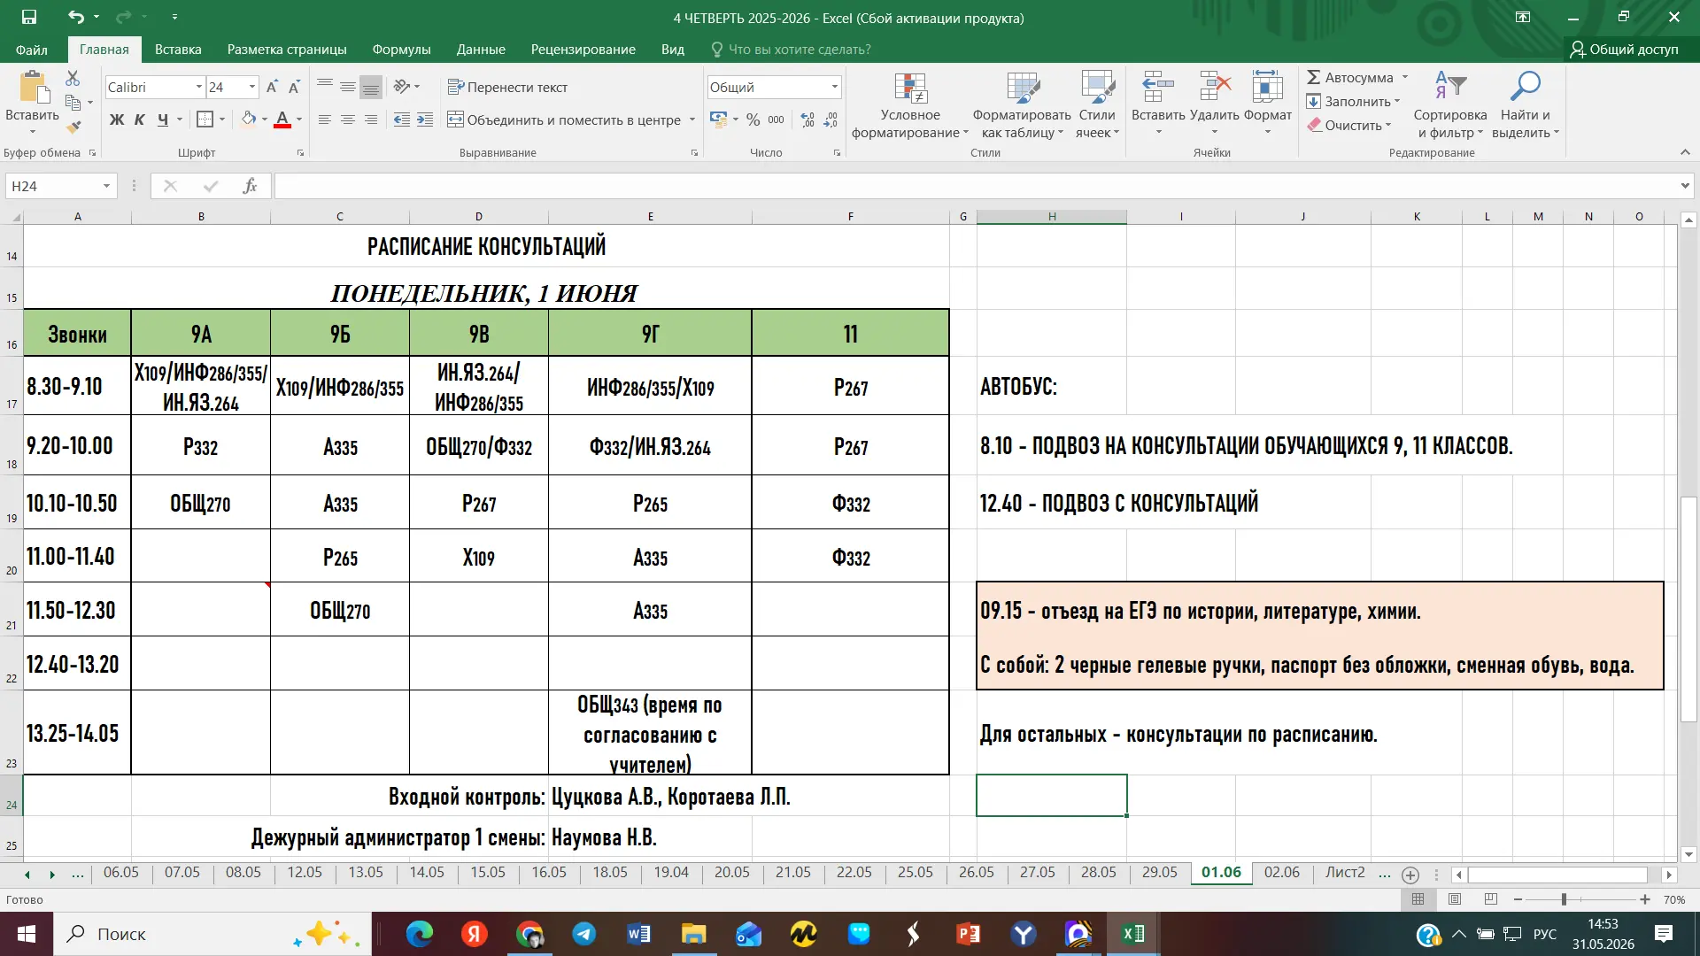The image size is (1700, 956).
Task: Decrease decimal places icon
Action: [831, 119]
